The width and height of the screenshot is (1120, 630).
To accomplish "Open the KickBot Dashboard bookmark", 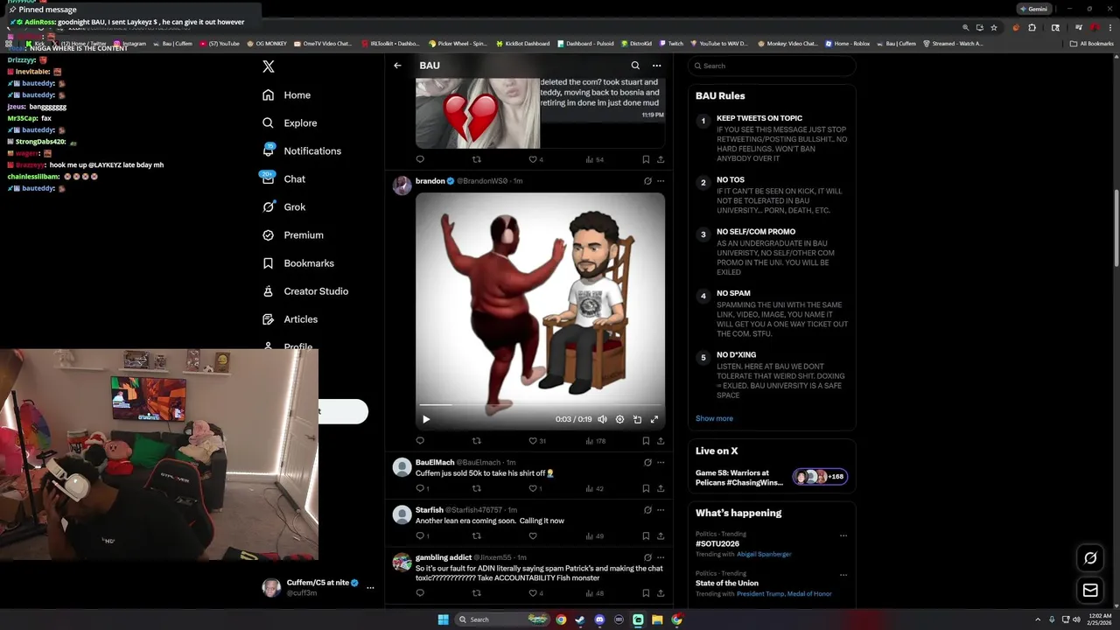I will 523,44.
